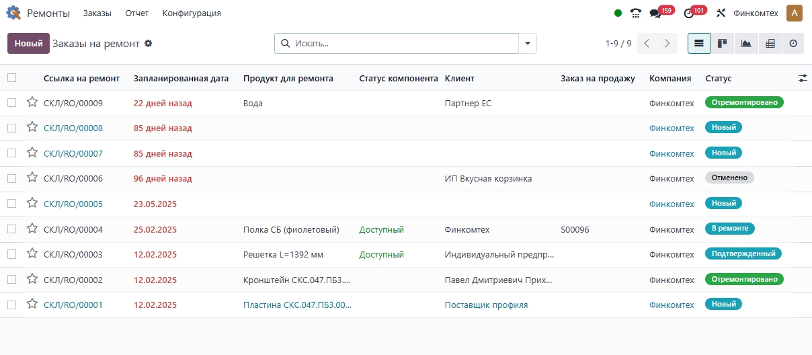Open the VoIP phone icon
812x355 pixels.
tap(636, 13)
